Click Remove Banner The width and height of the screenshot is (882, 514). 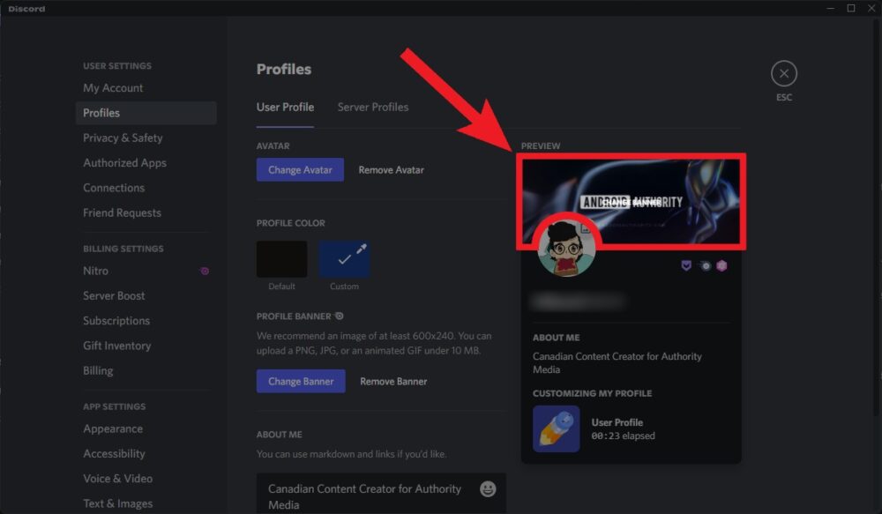pyautogui.click(x=393, y=381)
